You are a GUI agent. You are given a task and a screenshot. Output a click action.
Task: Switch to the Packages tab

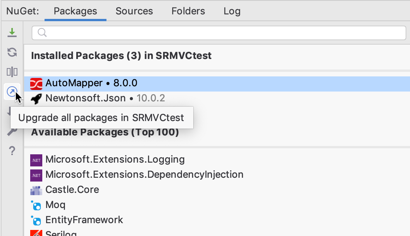coord(75,11)
